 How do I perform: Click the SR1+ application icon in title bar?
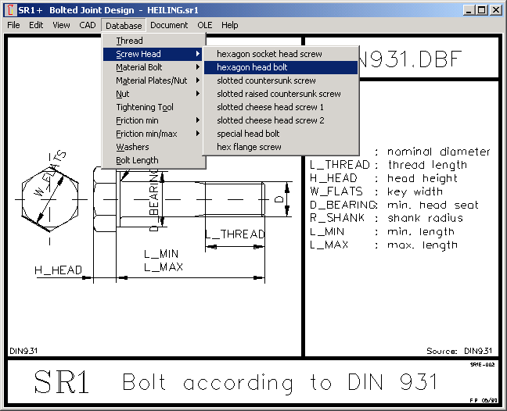(9, 9)
